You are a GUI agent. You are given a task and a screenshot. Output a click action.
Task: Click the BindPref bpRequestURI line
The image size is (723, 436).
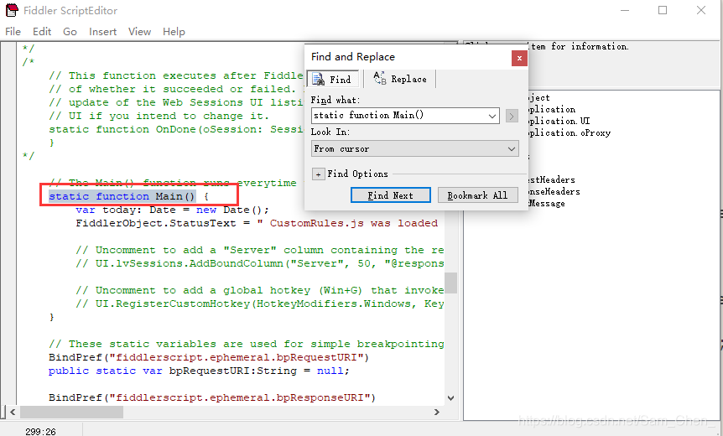[209, 357]
